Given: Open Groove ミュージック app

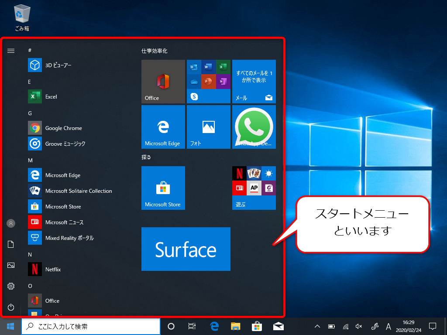Looking at the screenshot, I should click(x=65, y=144).
